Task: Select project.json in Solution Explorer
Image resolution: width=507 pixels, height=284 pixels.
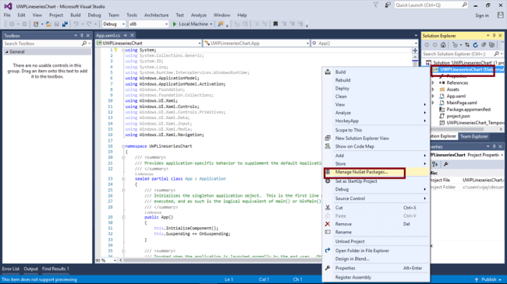Action: [x=458, y=116]
